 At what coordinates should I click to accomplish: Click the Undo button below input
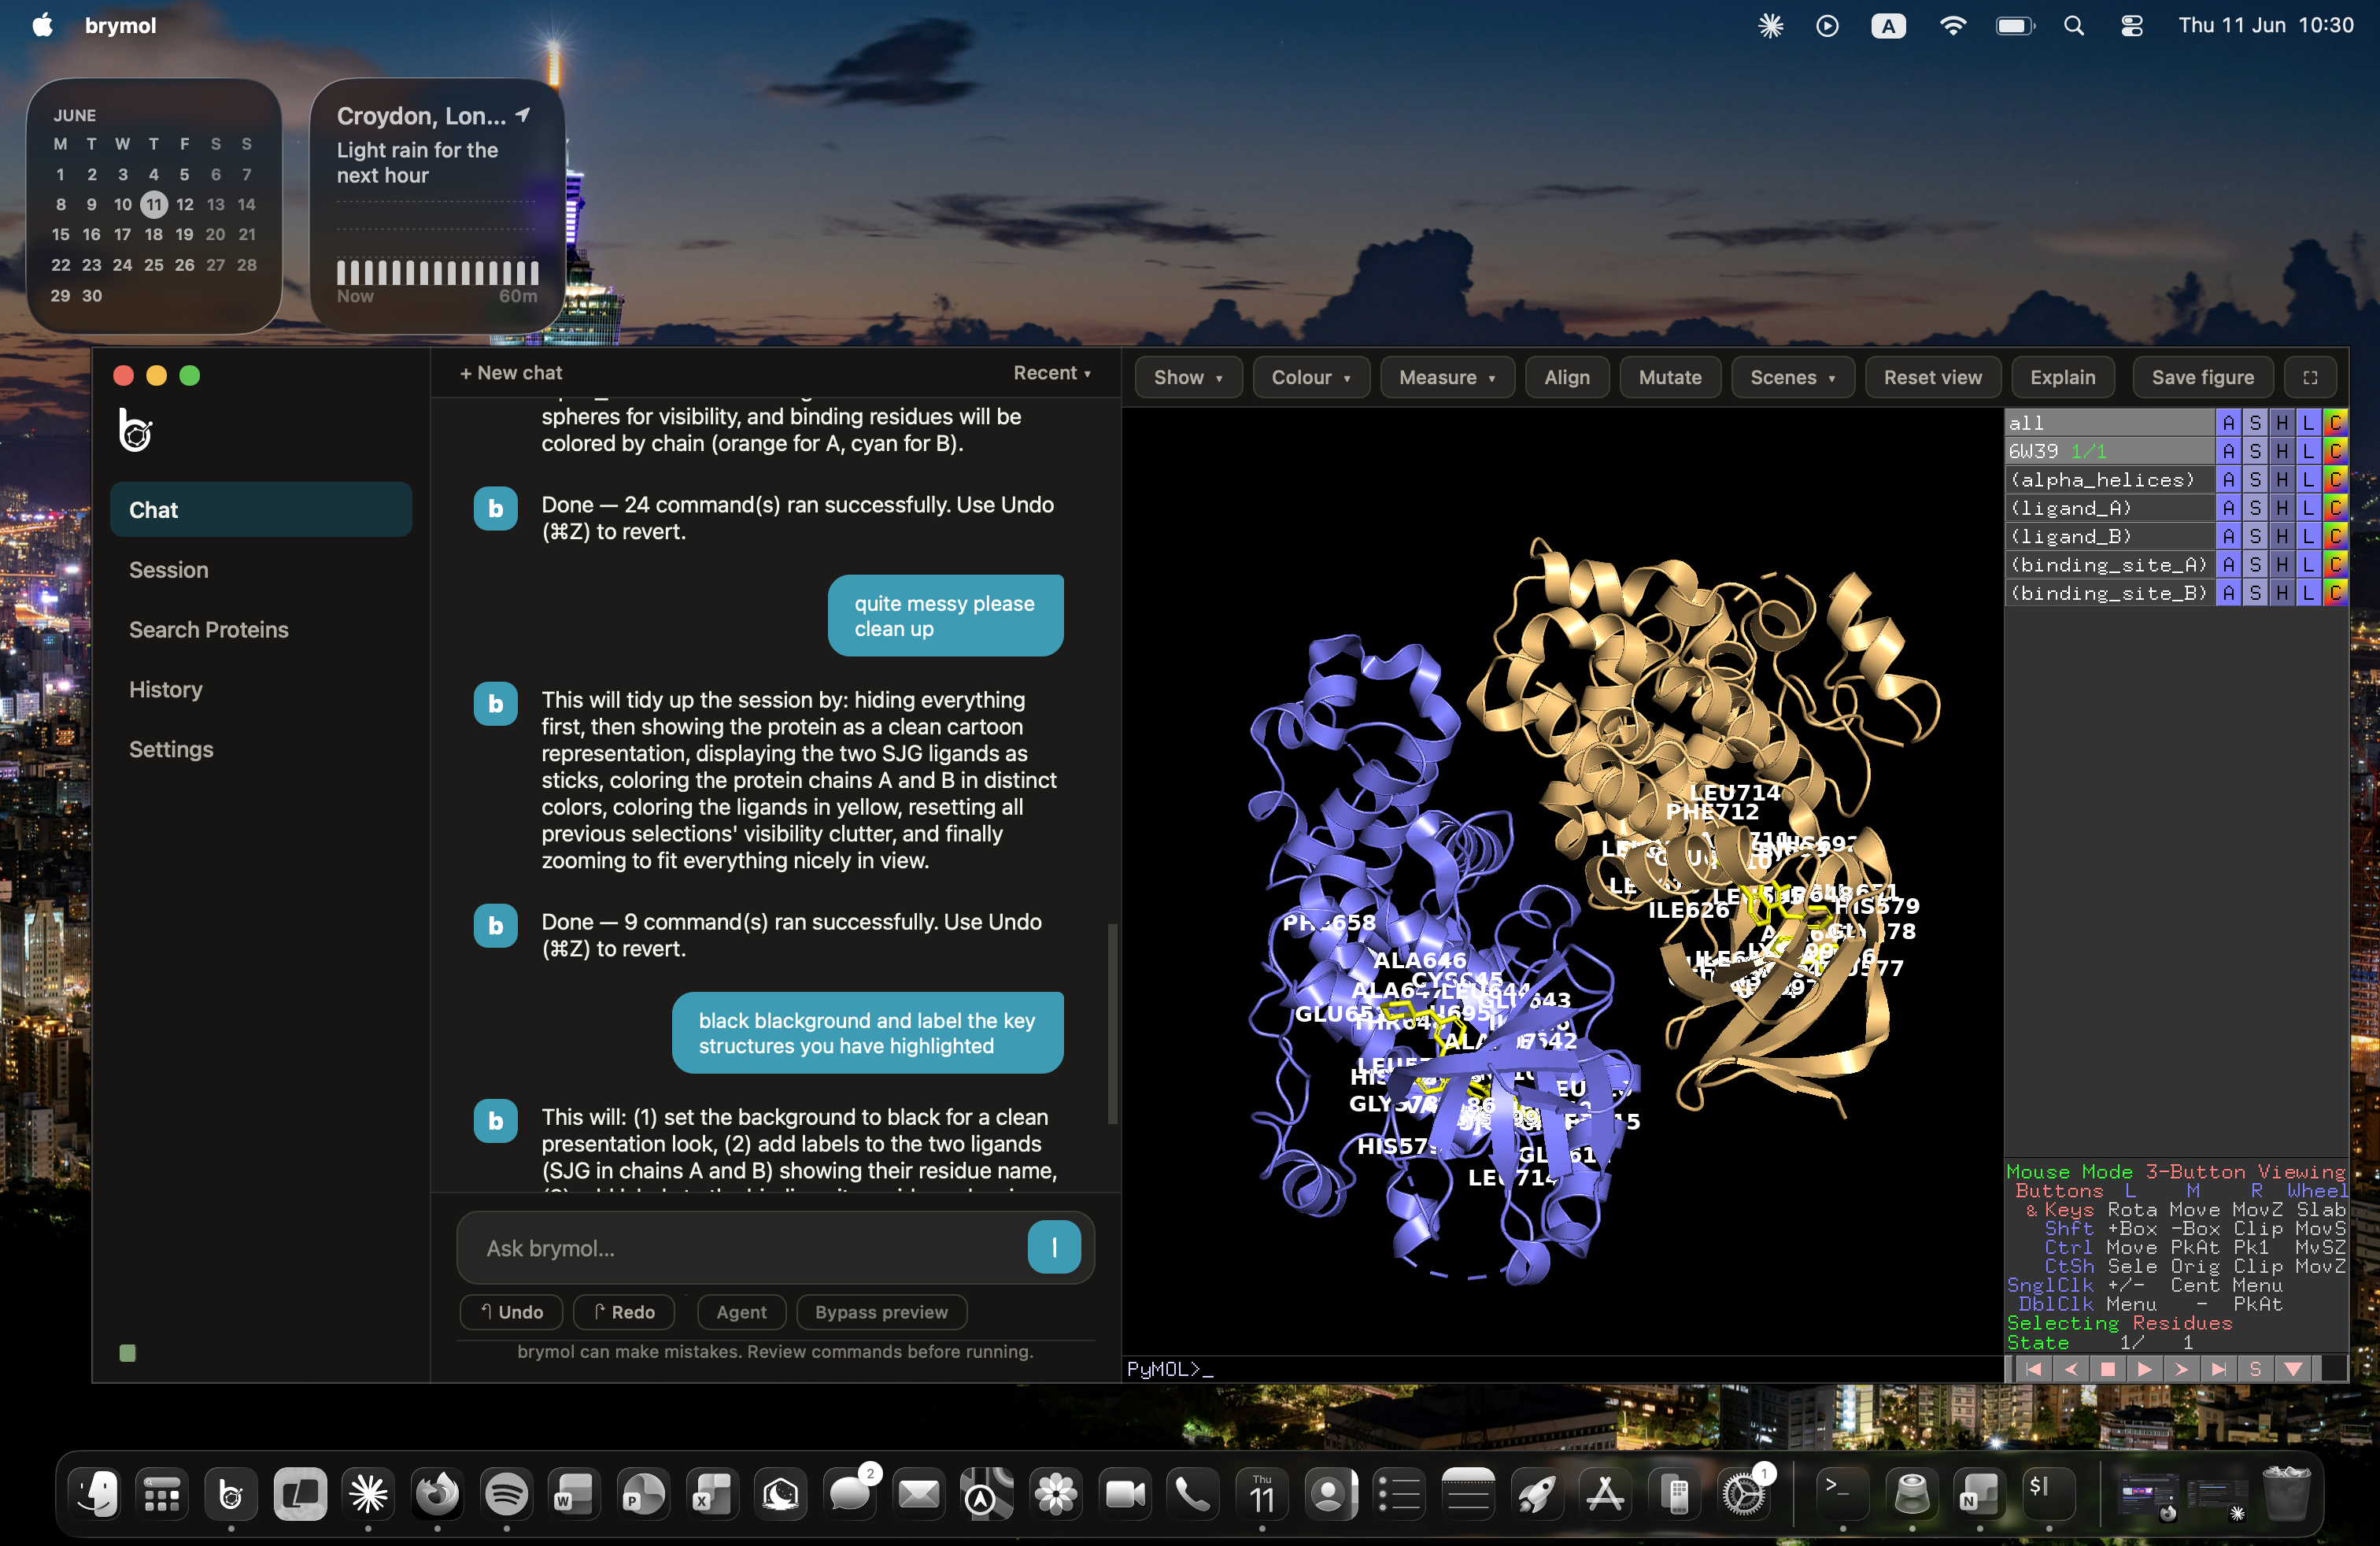(x=511, y=1312)
